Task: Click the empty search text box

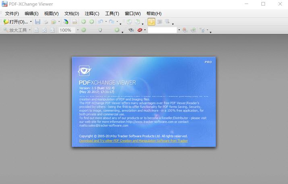Action: click(x=162, y=30)
